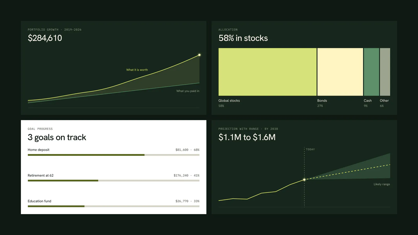Click the today dot on projection line

(x=304, y=180)
